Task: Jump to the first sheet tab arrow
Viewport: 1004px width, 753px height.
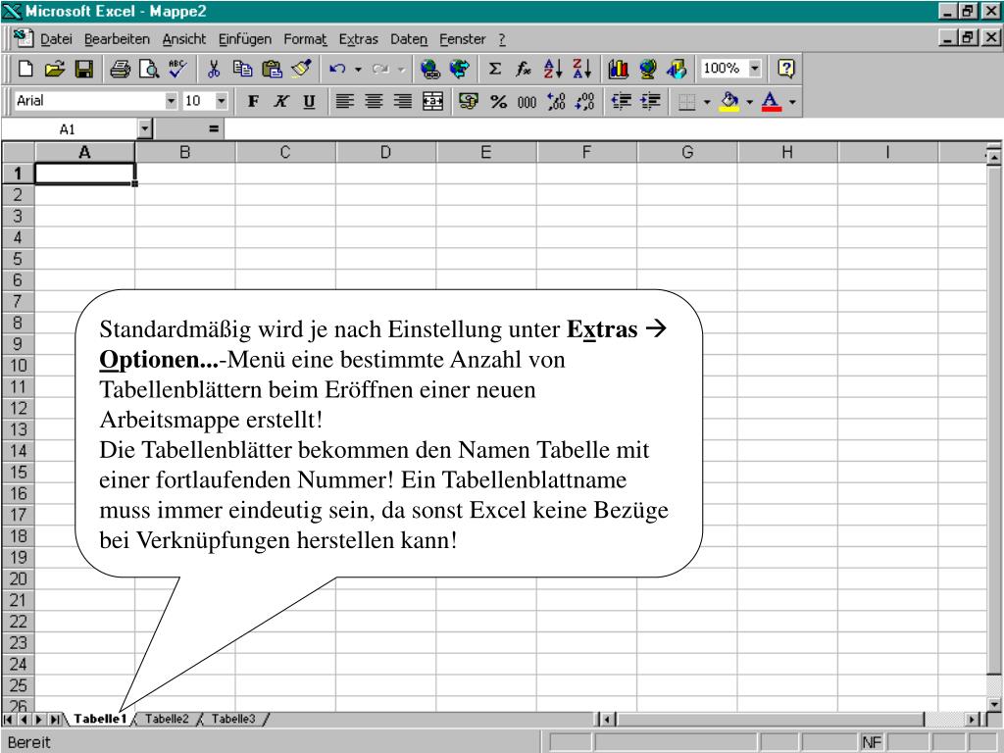Action: click(8, 720)
